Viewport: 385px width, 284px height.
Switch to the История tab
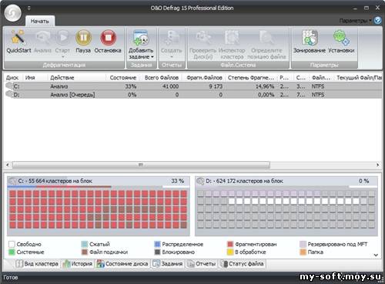[78, 264]
